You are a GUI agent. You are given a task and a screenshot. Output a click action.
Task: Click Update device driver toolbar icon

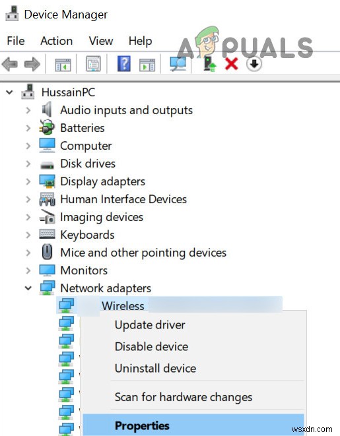pyautogui.click(x=210, y=64)
